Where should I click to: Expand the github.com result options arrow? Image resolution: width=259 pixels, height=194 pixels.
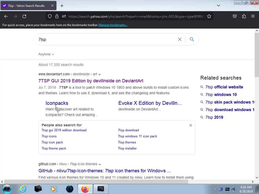[100, 164]
